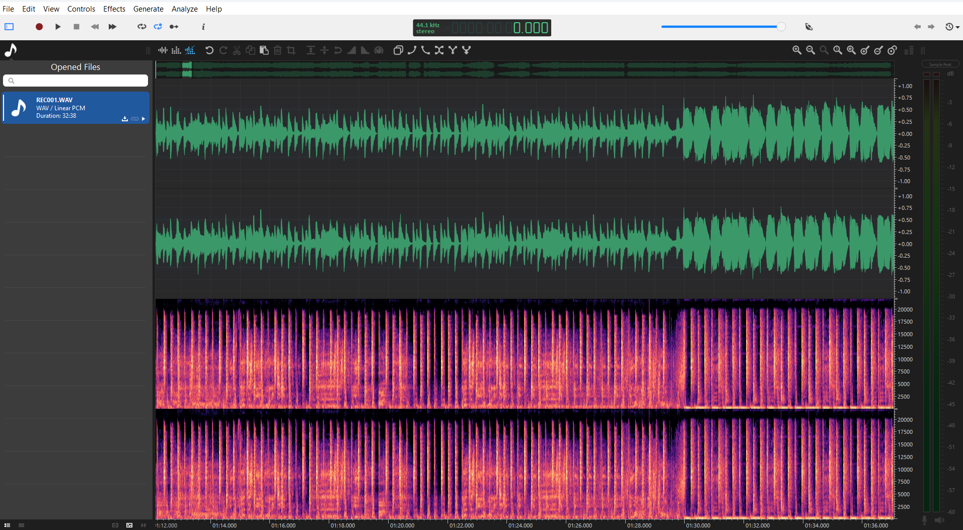963x530 pixels.
Task: Click the Zoom Out magnifier
Action: 810,50
